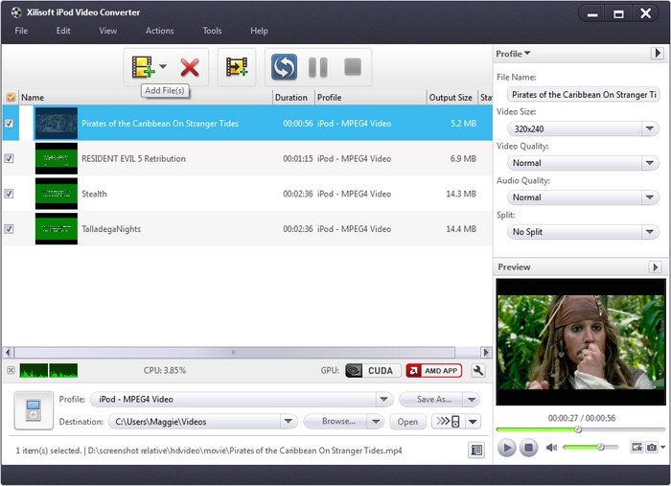Viewport: 671px width, 486px height.
Task: Click the Add Output Profile icon
Action: click(237, 67)
